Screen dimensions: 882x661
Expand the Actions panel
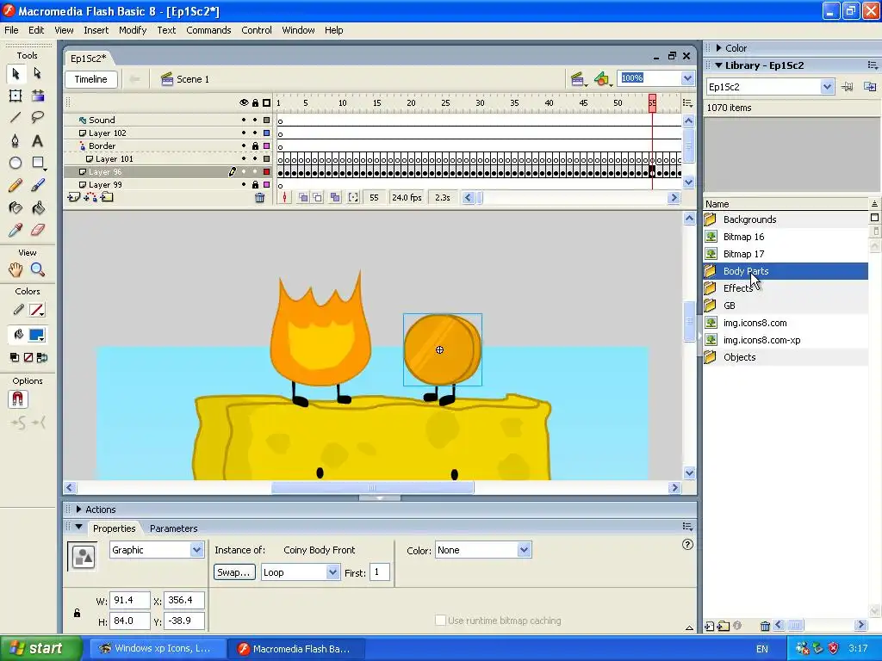(x=78, y=510)
